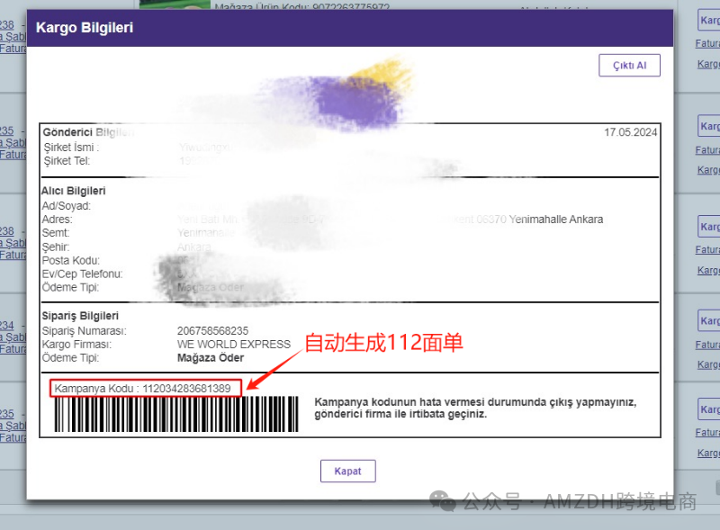Click WE WORLD EXPRESS cargo company text
This screenshot has height=530, width=720.
234,345
